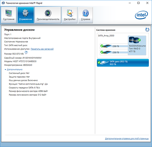Image resolution: width=152 pixels, height=147 pixels.
Task: Open Дополнительная справка для этой страницы link
Action: [x=127, y=138]
